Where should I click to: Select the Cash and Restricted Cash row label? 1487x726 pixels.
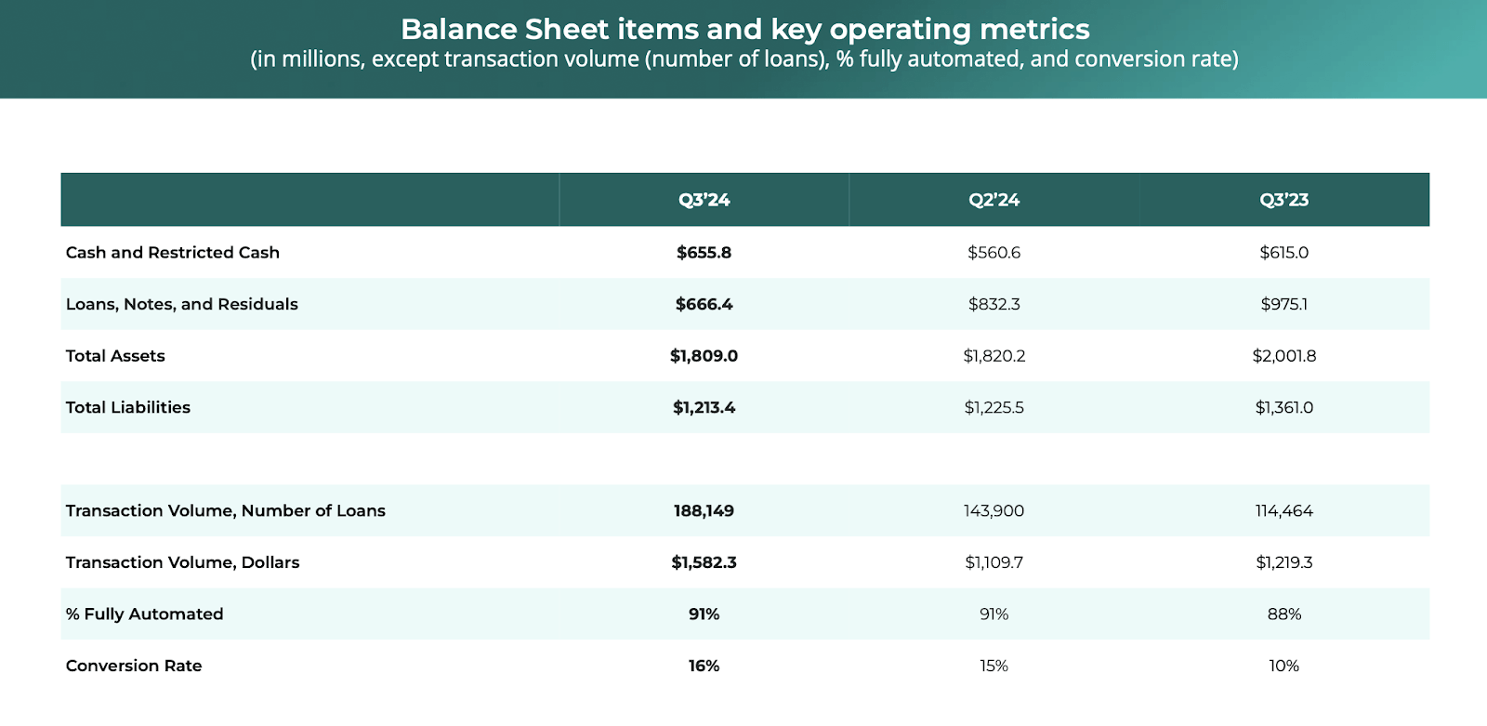point(173,253)
